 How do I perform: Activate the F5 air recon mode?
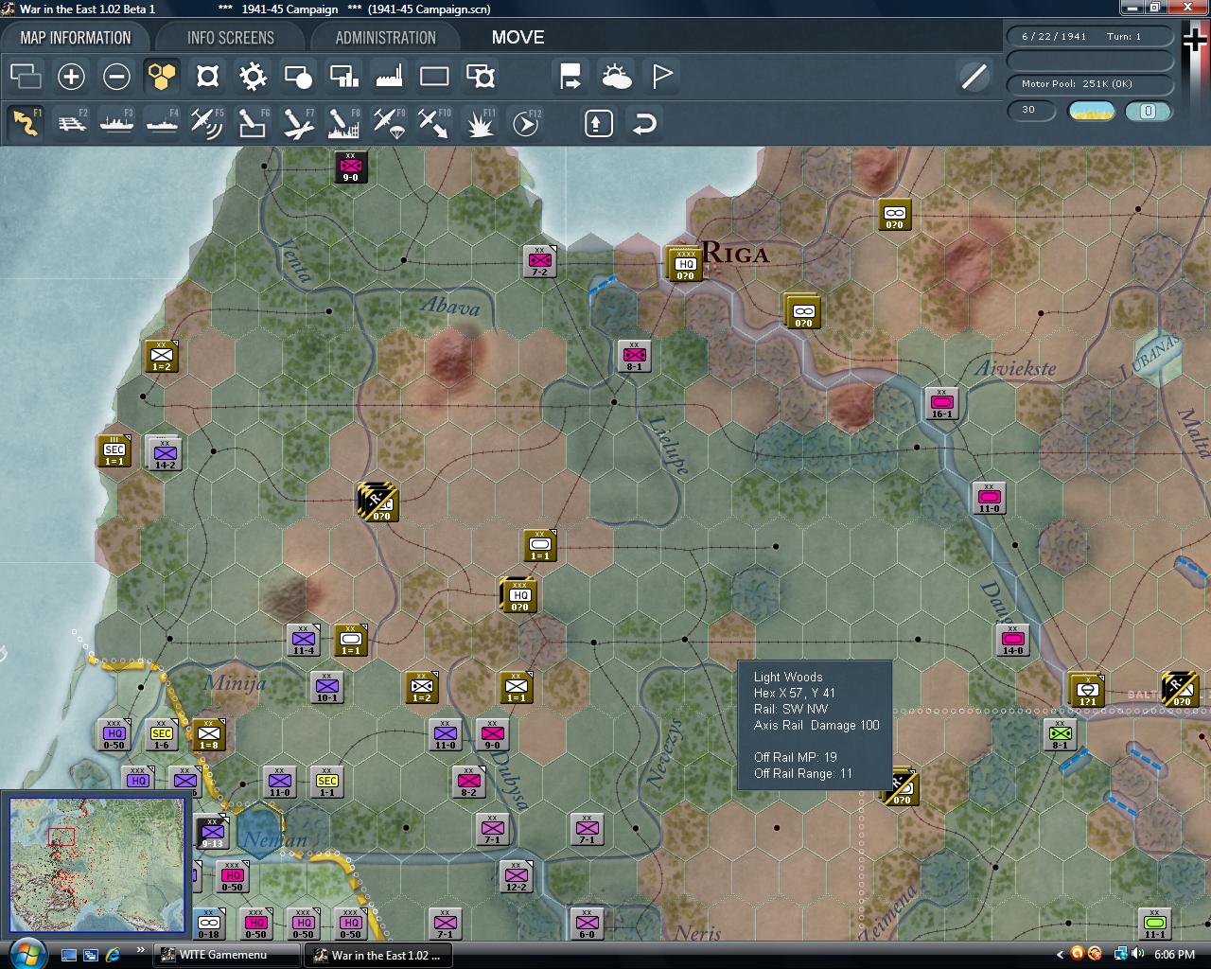(207, 123)
